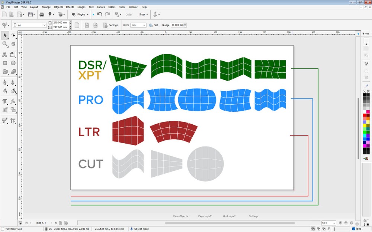The height and width of the screenshot is (232, 372).
Task: Activate the Pan hand tool
Action: coord(13,44)
